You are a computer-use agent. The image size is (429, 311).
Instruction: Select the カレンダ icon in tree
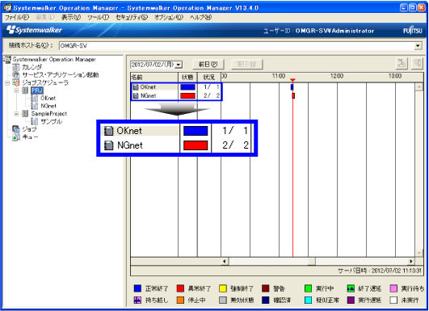(x=16, y=67)
